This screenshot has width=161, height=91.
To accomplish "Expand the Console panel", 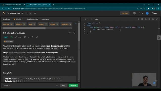I will (6, 85).
